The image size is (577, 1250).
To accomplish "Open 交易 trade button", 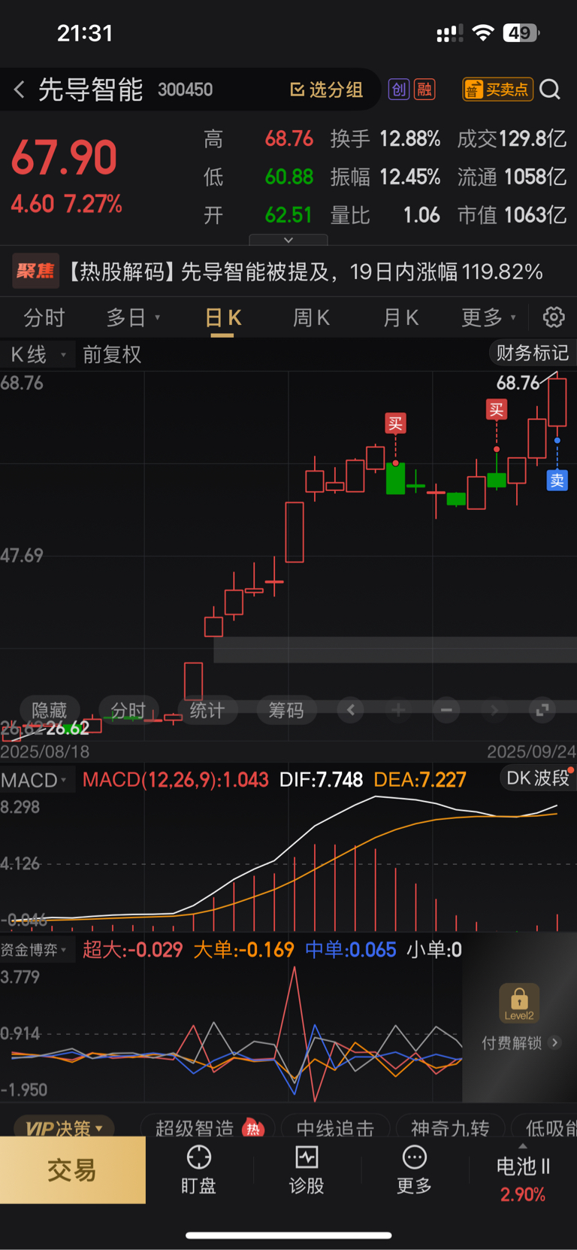I will (73, 1170).
